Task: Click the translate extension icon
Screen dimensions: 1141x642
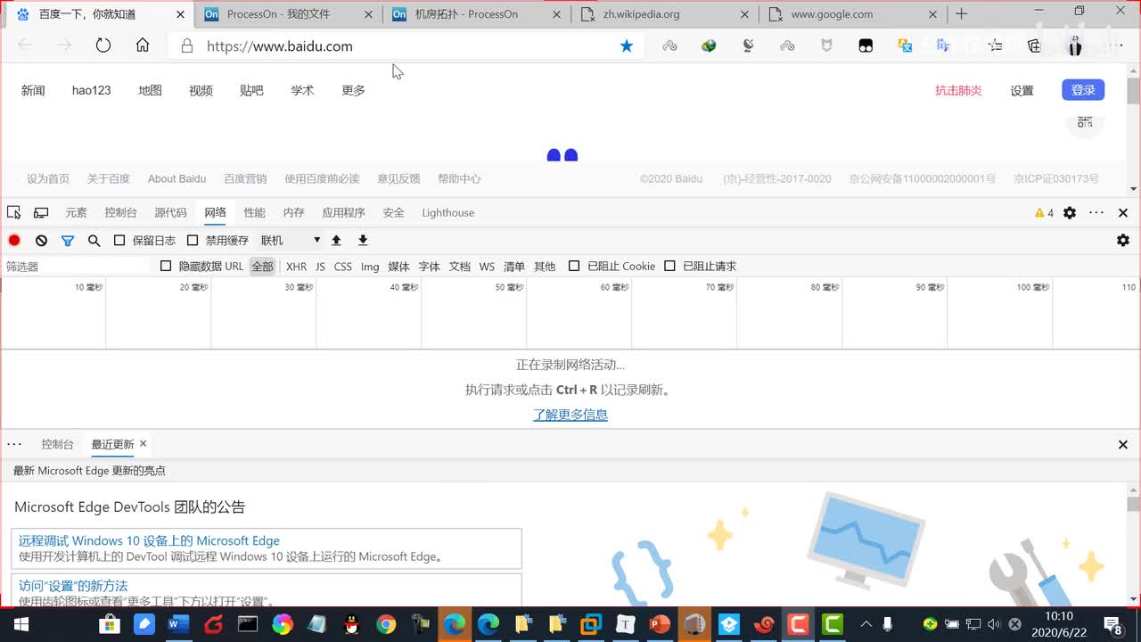Action: click(x=905, y=45)
